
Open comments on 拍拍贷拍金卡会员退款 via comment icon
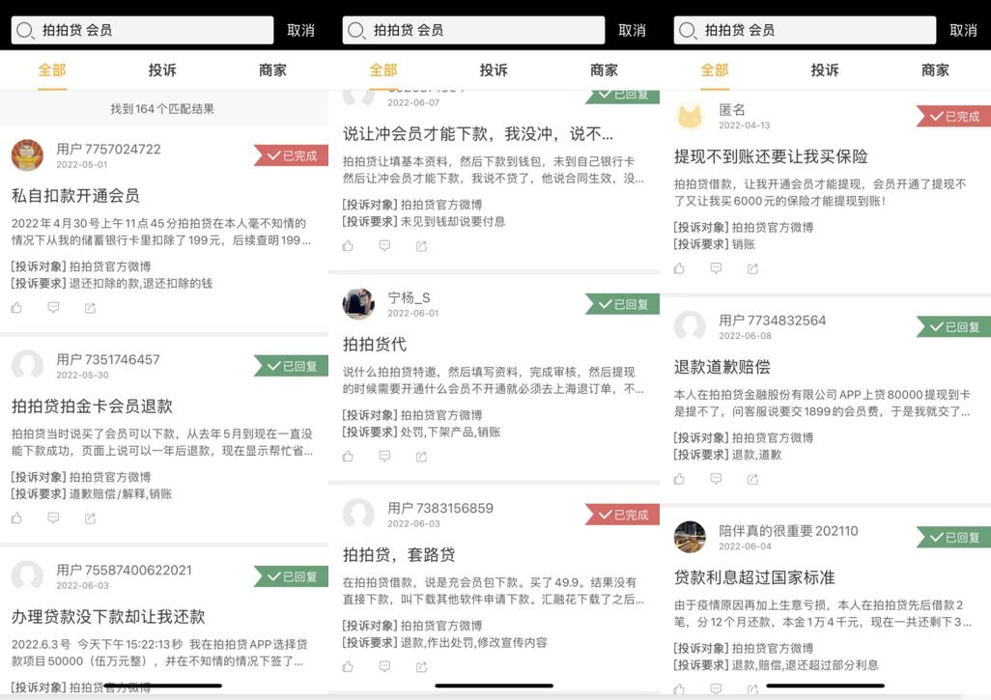pyautogui.click(x=53, y=518)
